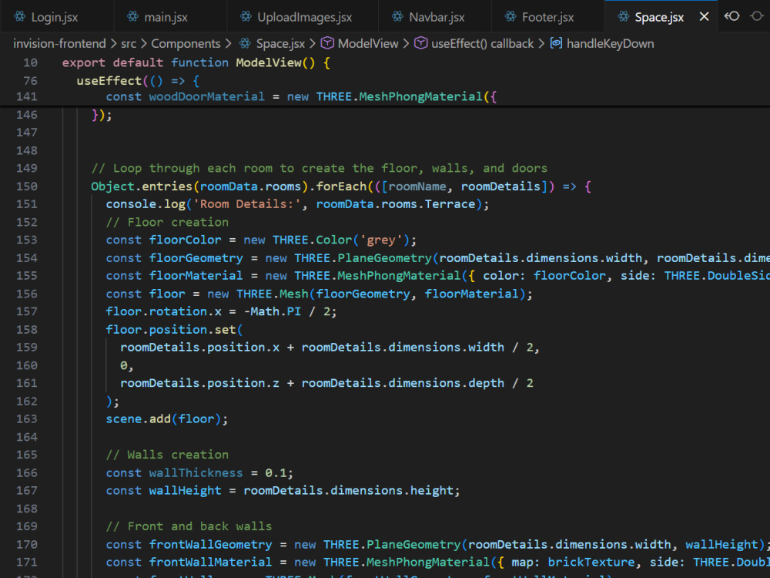Click the Navbar.jsx React file icon
Viewport: 770px width, 578px height.
[397, 17]
